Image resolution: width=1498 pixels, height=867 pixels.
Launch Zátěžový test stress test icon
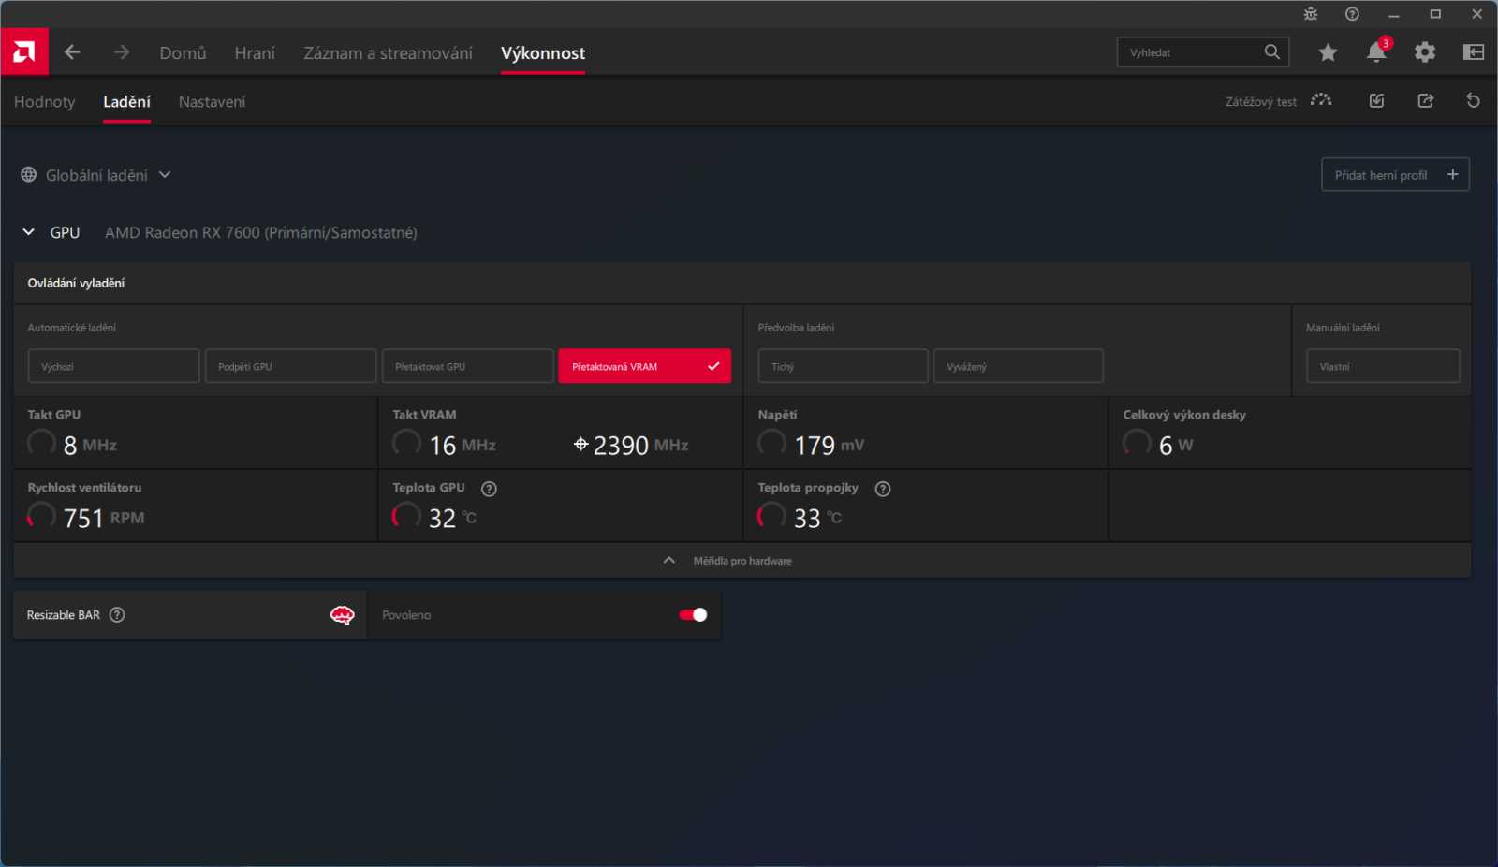click(1321, 100)
